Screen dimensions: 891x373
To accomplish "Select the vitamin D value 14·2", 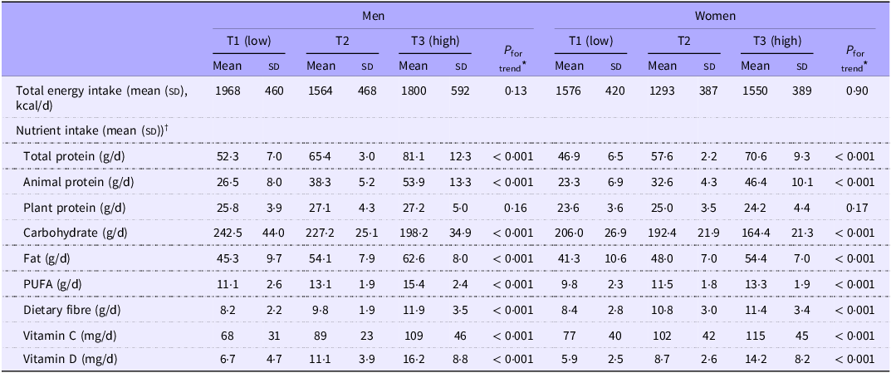I will (x=755, y=360).
